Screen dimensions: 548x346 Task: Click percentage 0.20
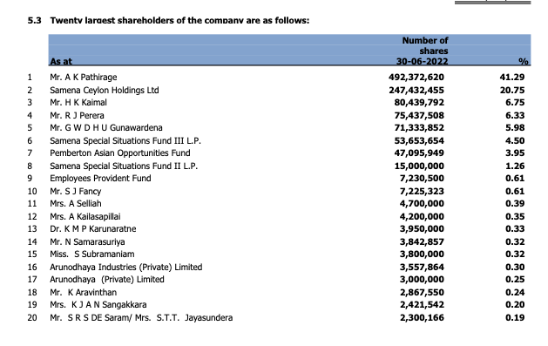tap(515, 305)
